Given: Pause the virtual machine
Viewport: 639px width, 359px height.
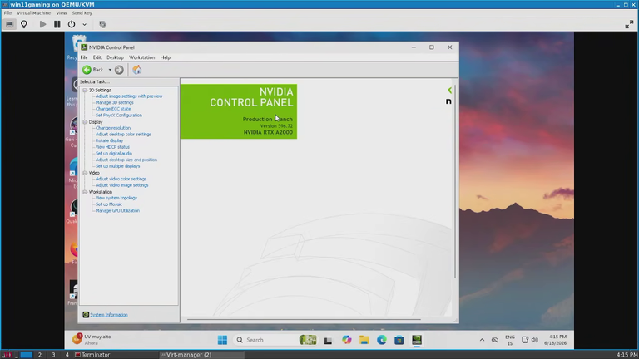Looking at the screenshot, I should pos(57,24).
